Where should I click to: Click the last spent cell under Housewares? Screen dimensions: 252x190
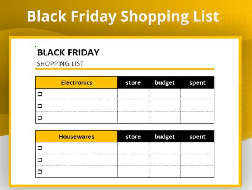click(x=197, y=172)
